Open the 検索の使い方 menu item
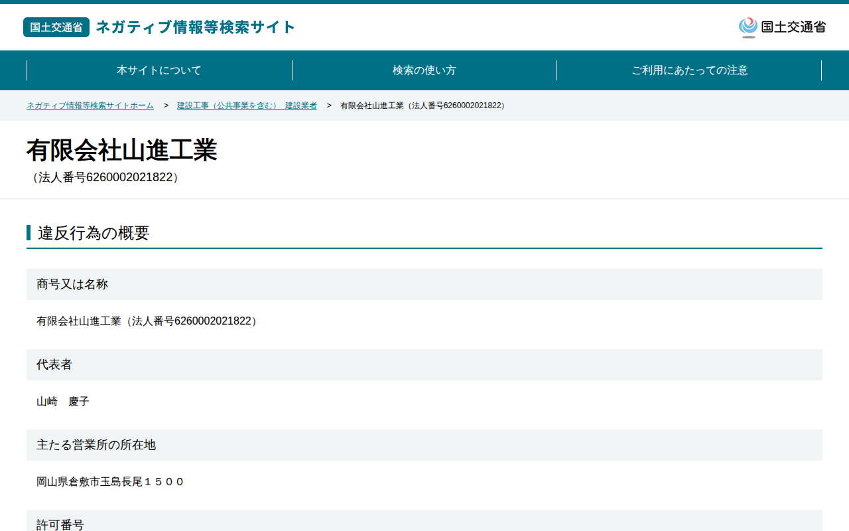The width and height of the screenshot is (849, 531). pyautogui.click(x=424, y=70)
